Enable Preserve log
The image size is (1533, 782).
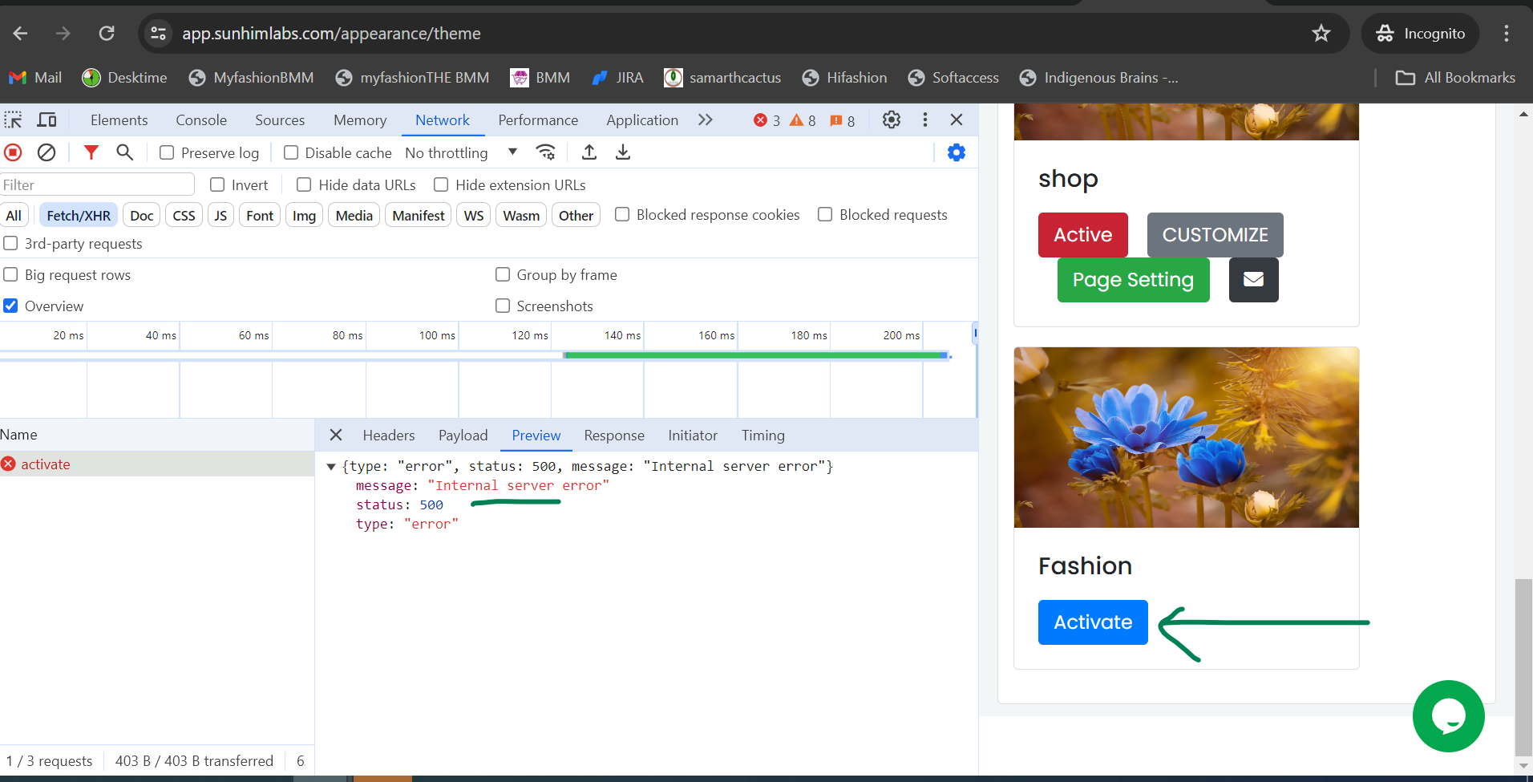point(167,152)
